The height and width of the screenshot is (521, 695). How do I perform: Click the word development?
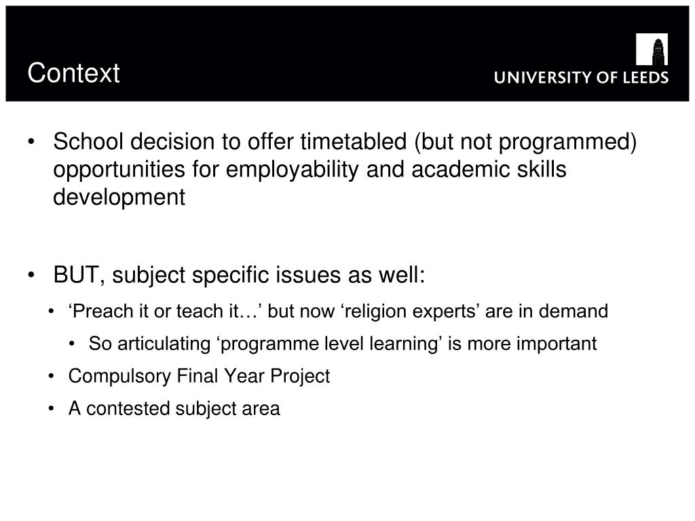[119, 197]
